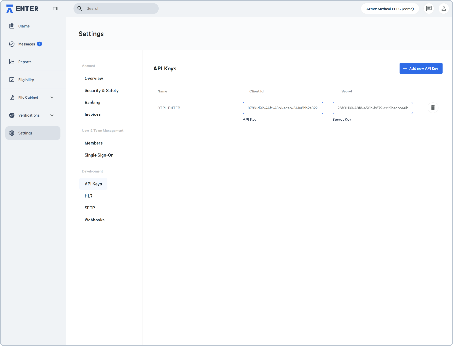
Task: Open the Banking settings section
Action: coord(92,102)
